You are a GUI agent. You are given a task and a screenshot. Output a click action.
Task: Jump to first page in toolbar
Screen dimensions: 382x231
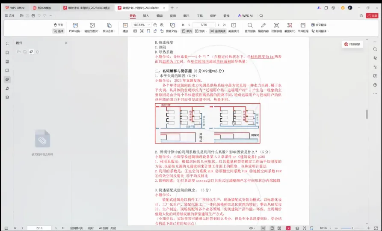click(x=183, y=25)
